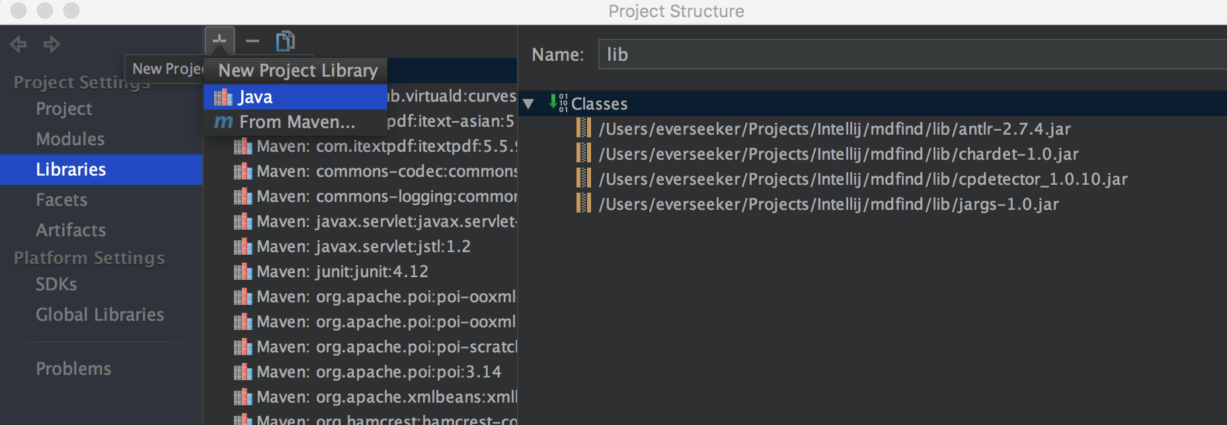Click the window minimize button
Viewport: 1227px width, 425px height.
45,11
